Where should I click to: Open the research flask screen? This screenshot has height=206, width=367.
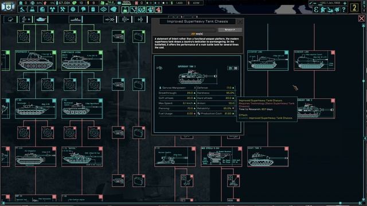(32, 9)
